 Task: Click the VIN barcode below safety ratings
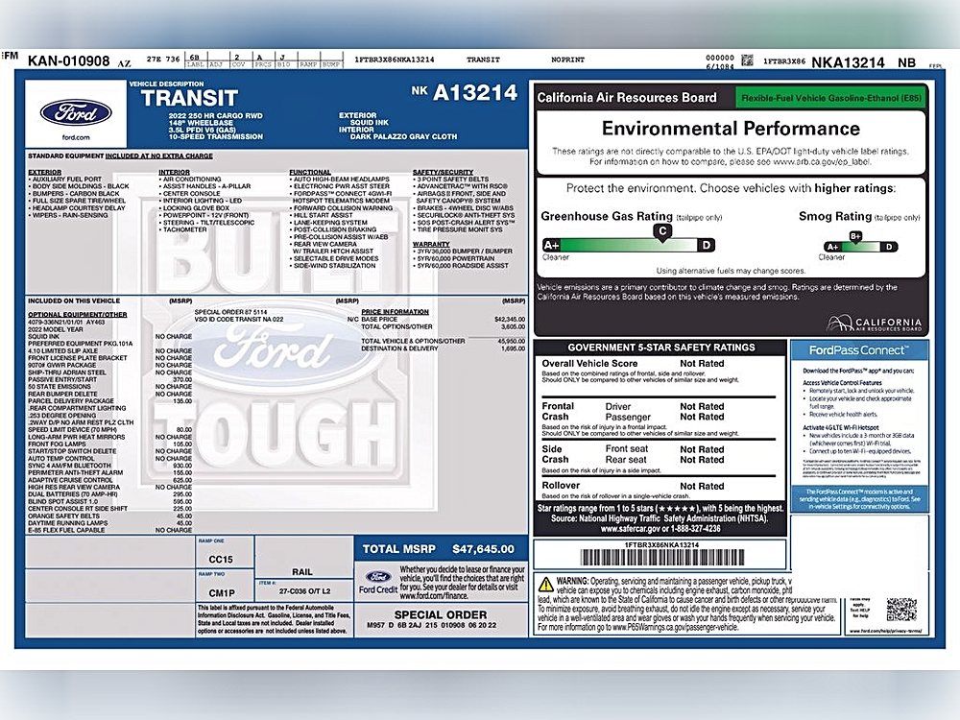[661, 558]
